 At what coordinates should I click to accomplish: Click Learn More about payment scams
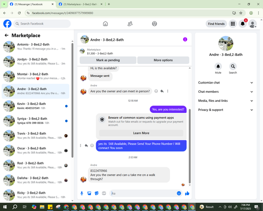(x=141, y=133)
